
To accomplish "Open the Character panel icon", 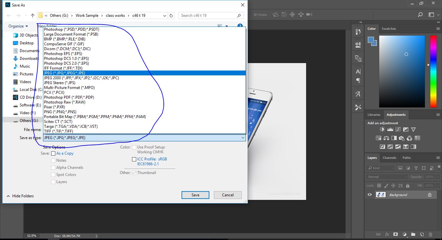I will pyautogui.click(x=358, y=71).
